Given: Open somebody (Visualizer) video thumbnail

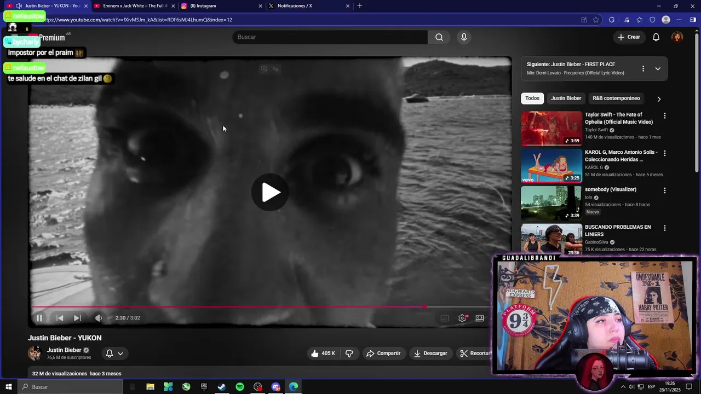Looking at the screenshot, I should (551, 203).
